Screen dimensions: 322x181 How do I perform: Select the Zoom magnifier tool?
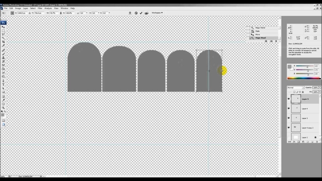click(3, 107)
